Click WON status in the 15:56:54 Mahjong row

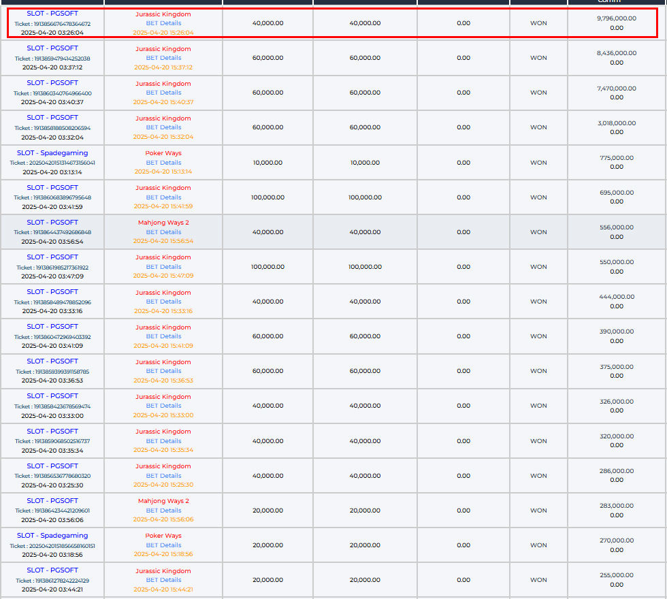click(538, 232)
